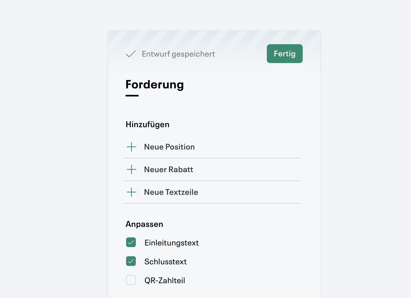
Task: Add an item via Neue Position
Action: pyautogui.click(x=169, y=147)
